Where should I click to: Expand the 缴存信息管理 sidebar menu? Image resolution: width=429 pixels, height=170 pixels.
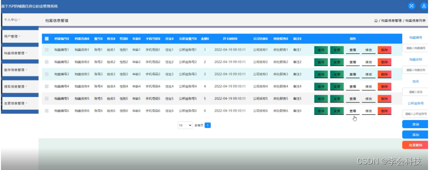[20, 70]
